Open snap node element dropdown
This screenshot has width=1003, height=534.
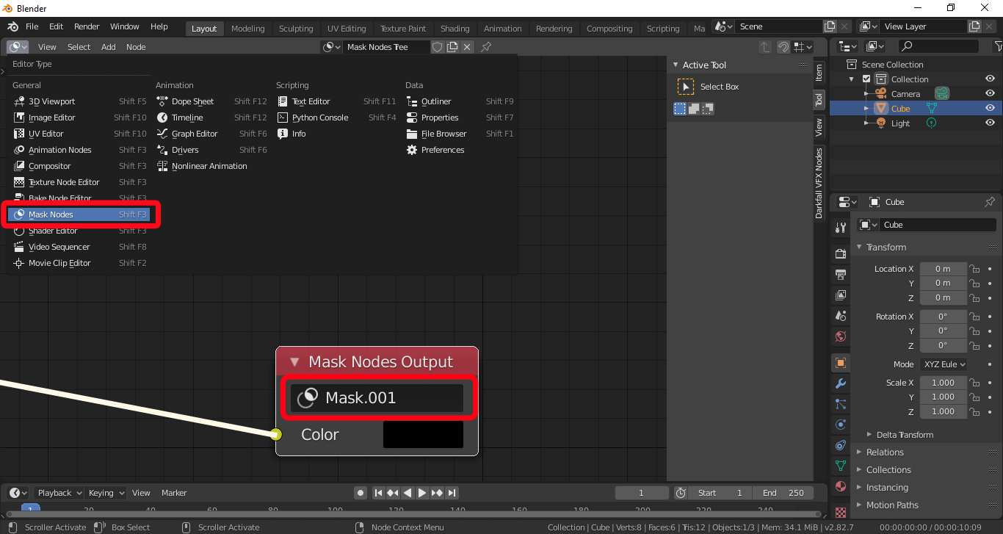tap(803, 47)
